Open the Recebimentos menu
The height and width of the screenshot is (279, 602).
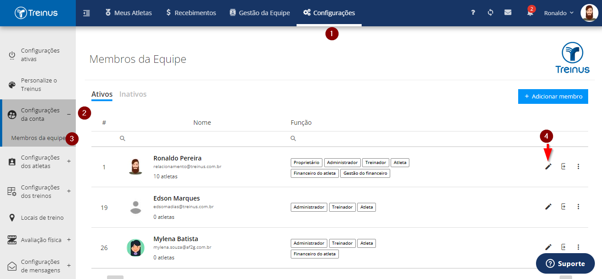[191, 13]
